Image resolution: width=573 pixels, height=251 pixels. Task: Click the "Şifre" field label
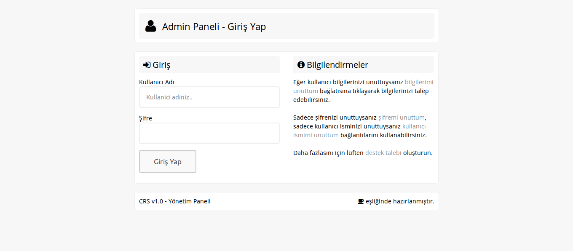(x=145, y=118)
